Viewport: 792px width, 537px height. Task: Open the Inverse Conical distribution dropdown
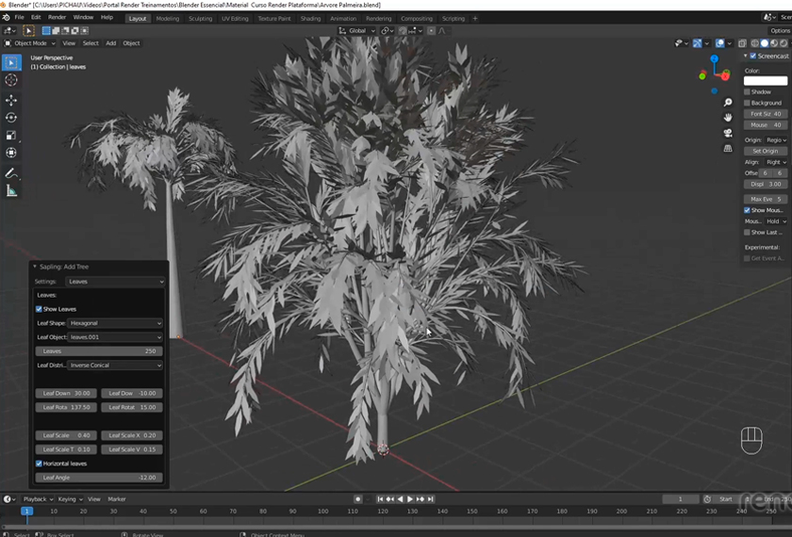[x=116, y=366]
